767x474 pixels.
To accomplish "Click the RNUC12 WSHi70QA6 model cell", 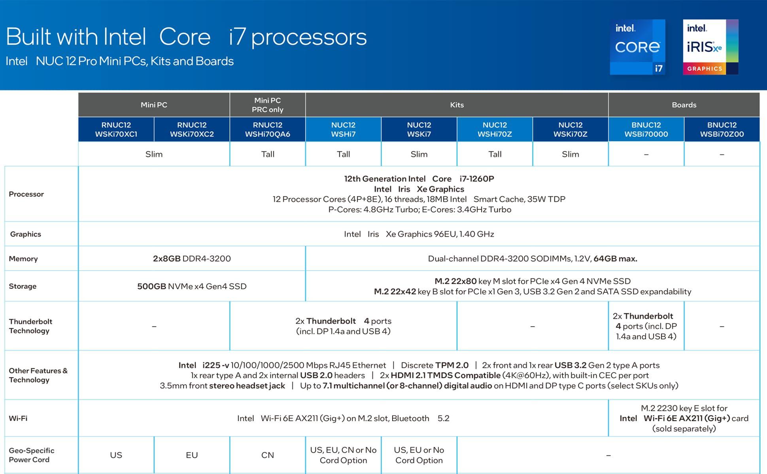I will tap(268, 130).
